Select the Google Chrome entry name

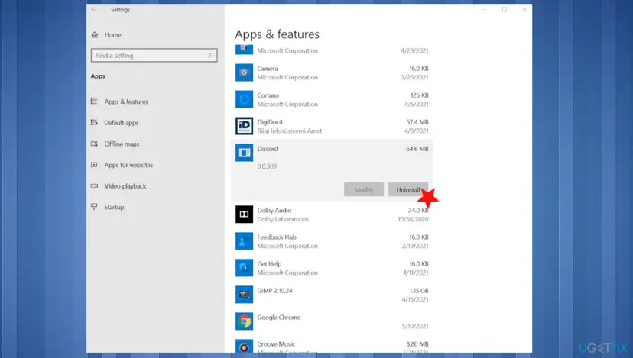pyautogui.click(x=279, y=318)
